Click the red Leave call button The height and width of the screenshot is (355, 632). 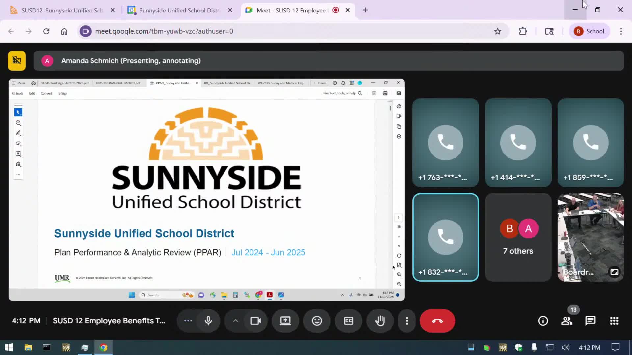click(x=437, y=321)
